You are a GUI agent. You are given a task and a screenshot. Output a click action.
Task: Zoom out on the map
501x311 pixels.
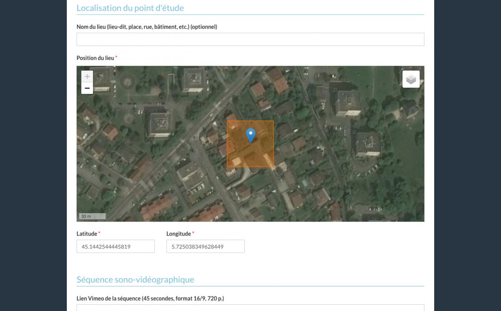[87, 88]
